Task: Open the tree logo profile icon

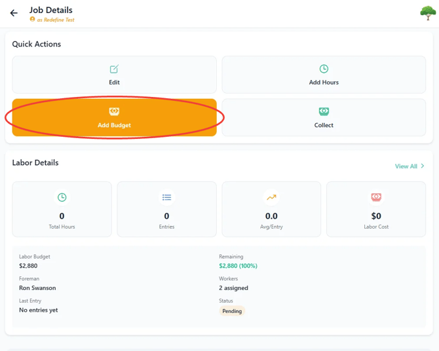Action: coord(428,13)
